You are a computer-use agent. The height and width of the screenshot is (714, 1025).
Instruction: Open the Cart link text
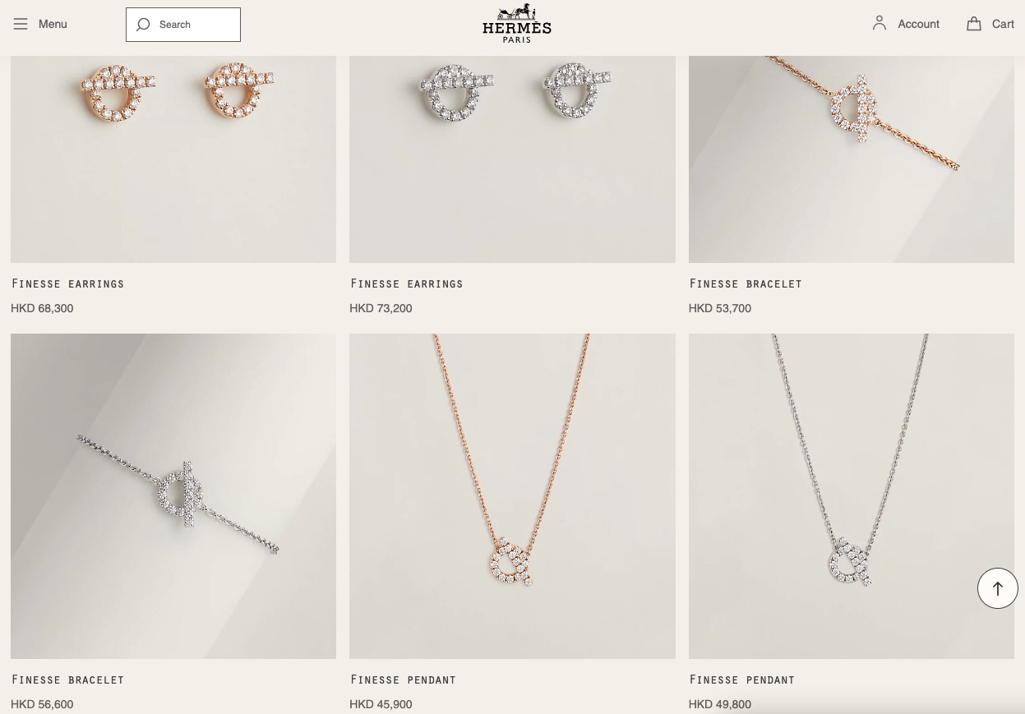(1003, 24)
